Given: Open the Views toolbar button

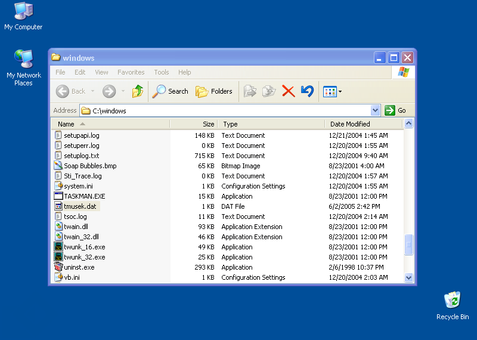Looking at the screenshot, I should click(x=330, y=91).
